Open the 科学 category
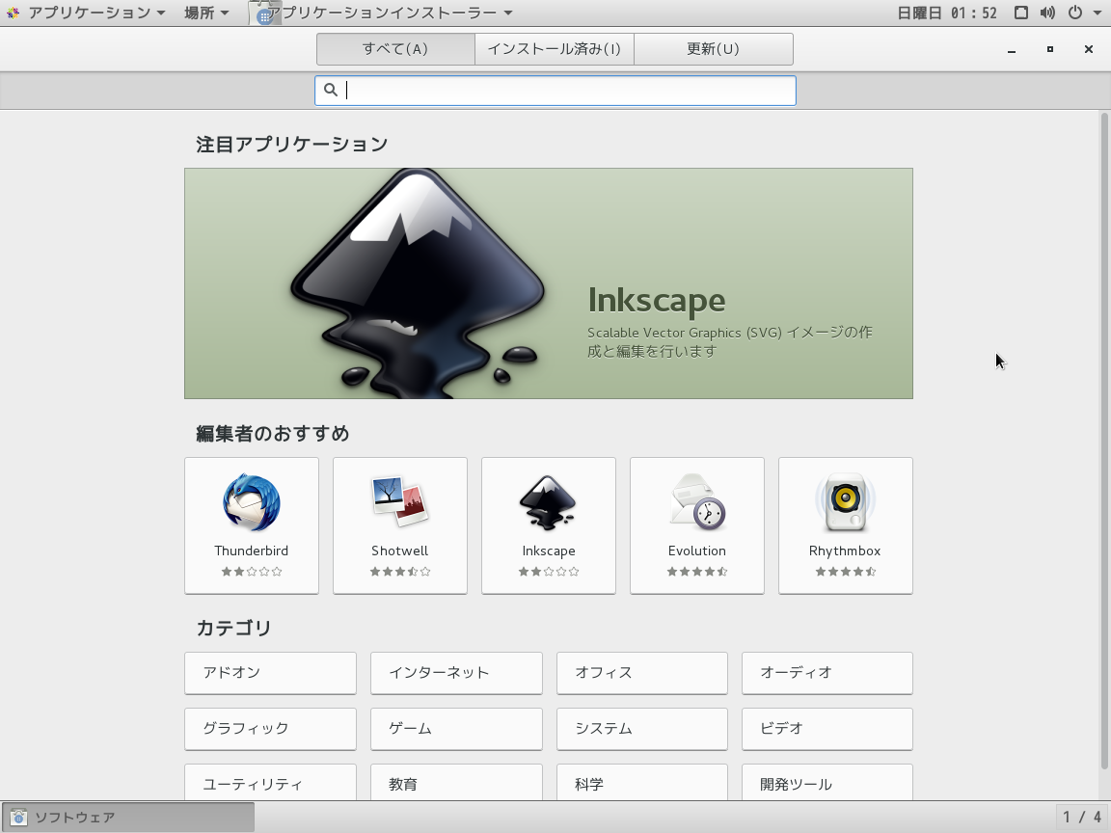 (x=642, y=783)
